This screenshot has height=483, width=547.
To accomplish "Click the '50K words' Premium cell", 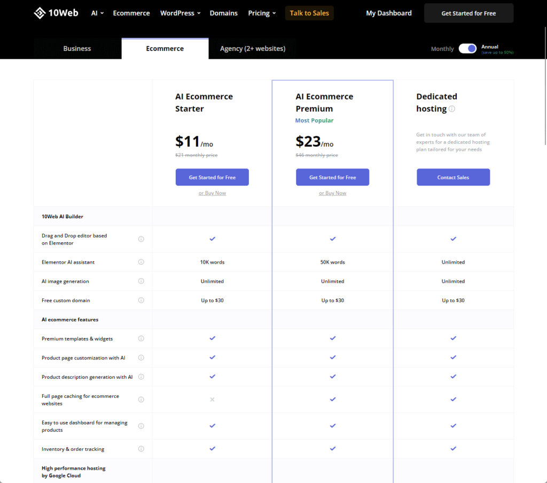I will pos(332,262).
